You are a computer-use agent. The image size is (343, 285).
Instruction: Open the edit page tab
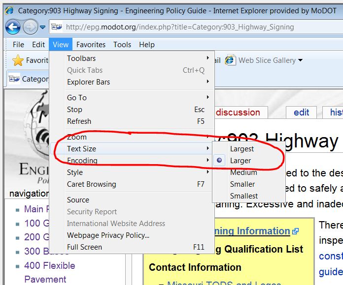point(301,113)
